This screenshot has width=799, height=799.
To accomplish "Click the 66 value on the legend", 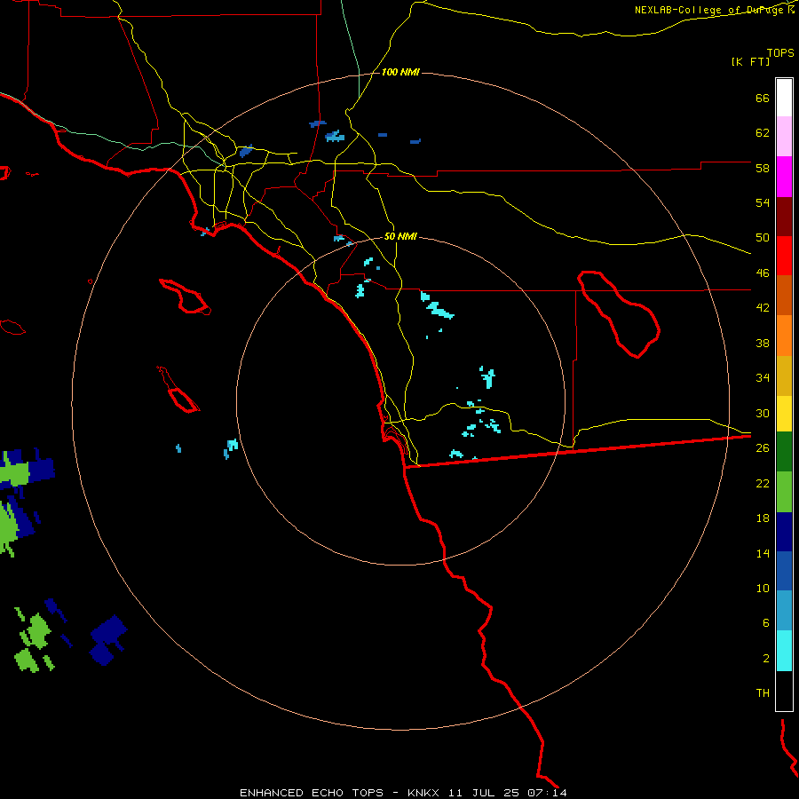I will 763,98.
